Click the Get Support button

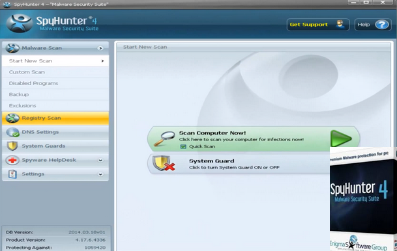click(318, 25)
